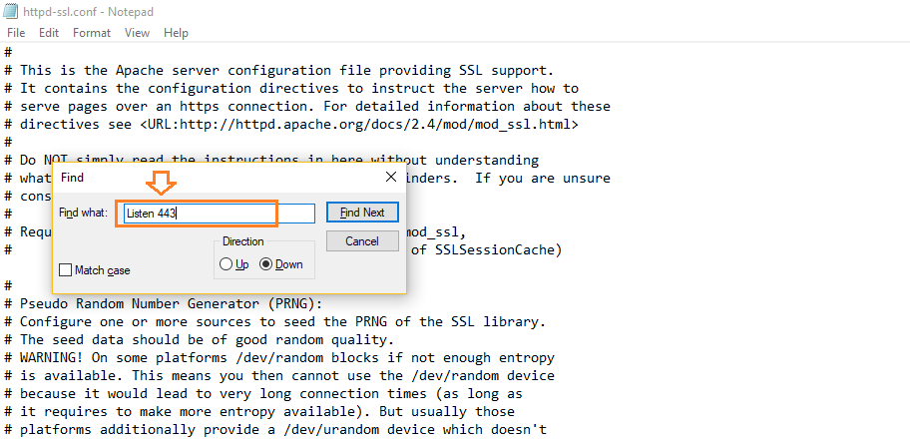Click line 'This is the Apache server configuration'
The height and width of the screenshot is (441, 910).
pyautogui.click(x=279, y=71)
